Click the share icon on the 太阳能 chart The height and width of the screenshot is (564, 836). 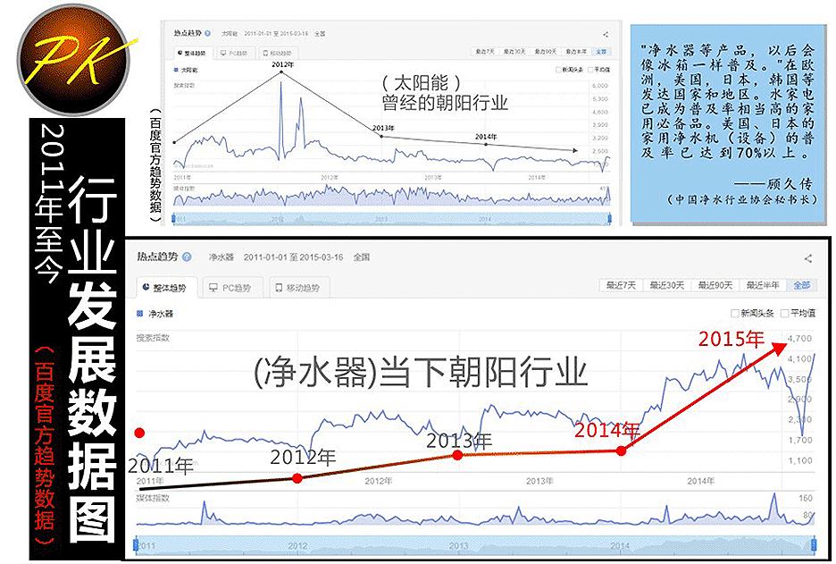pyautogui.click(x=606, y=34)
